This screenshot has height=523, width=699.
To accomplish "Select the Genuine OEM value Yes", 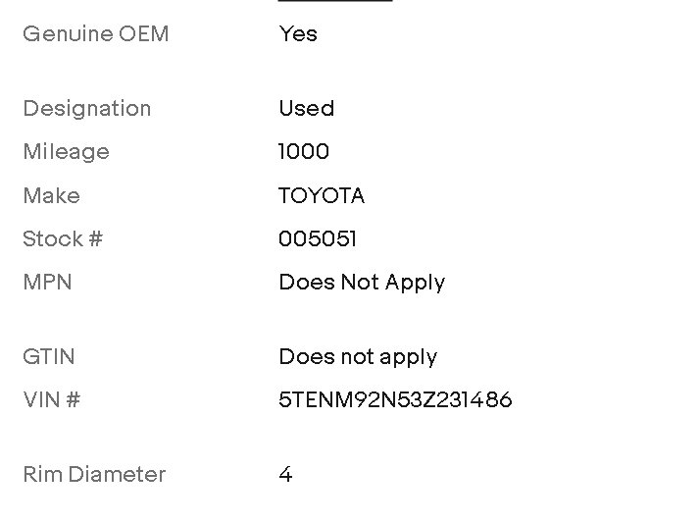I will (298, 34).
